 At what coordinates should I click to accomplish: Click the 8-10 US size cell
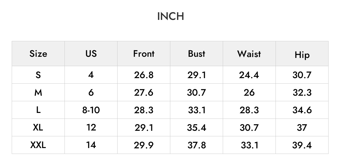click(x=91, y=110)
